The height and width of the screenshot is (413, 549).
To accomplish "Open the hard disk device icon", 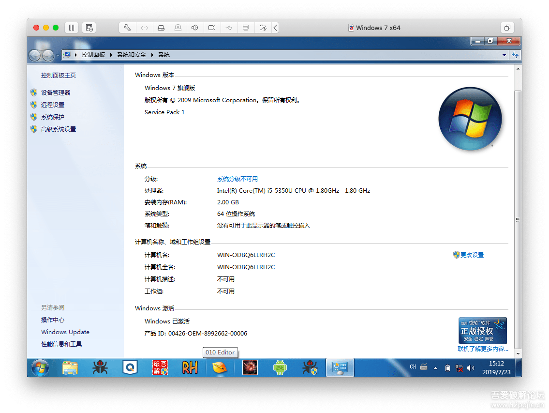I will tap(161, 28).
